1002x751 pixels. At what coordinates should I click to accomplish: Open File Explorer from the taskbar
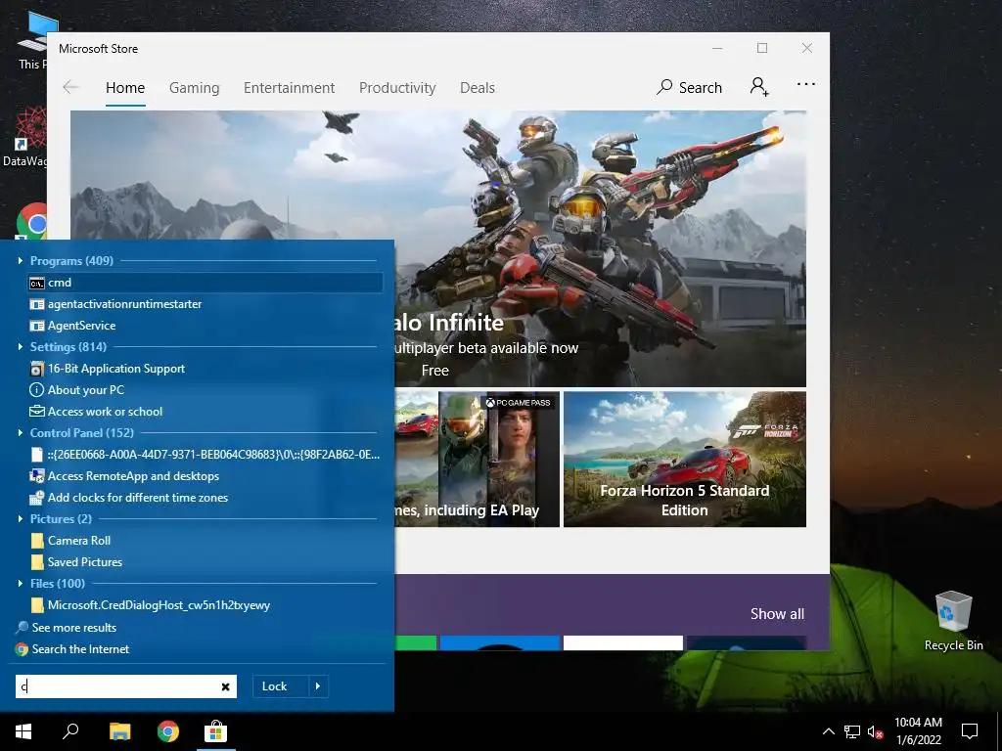pos(119,731)
